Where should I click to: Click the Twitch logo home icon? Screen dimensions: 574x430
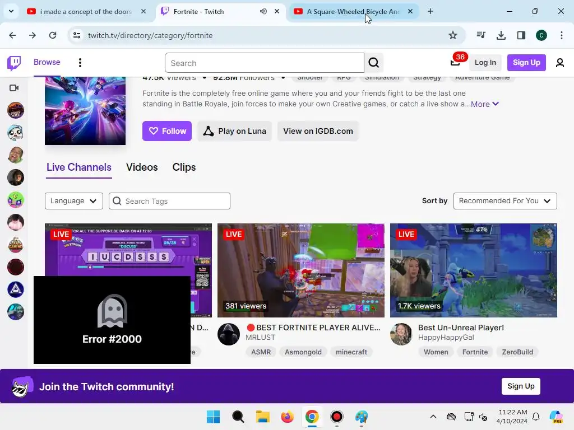14,63
